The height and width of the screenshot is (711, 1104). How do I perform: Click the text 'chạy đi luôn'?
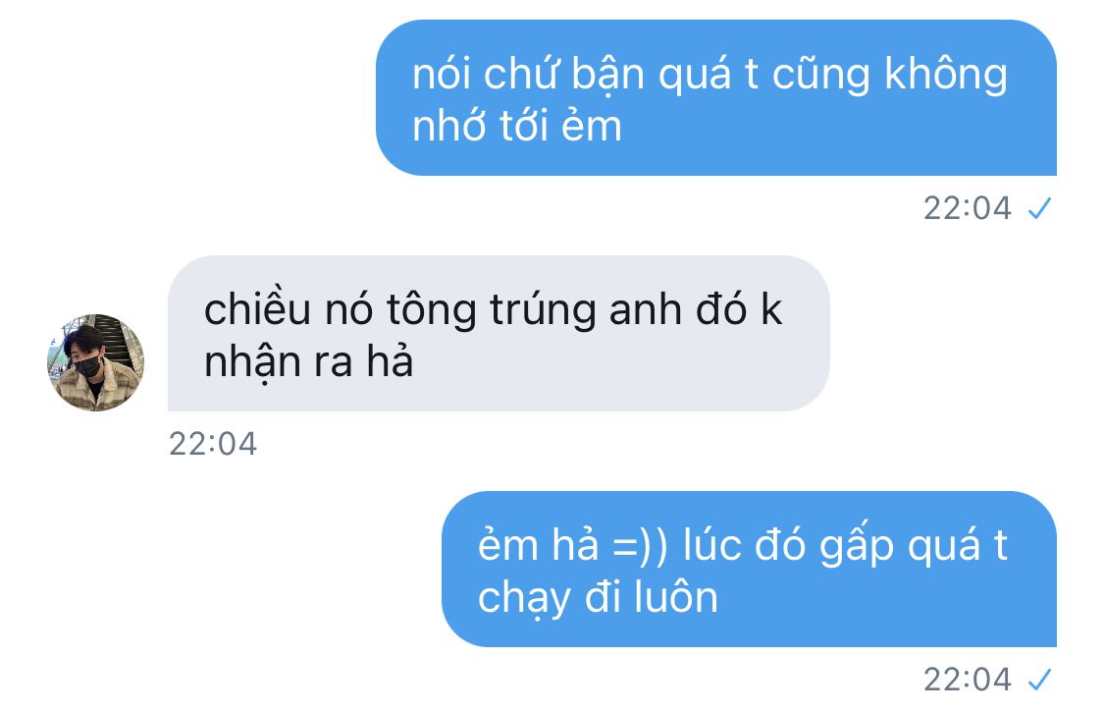tap(598, 597)
